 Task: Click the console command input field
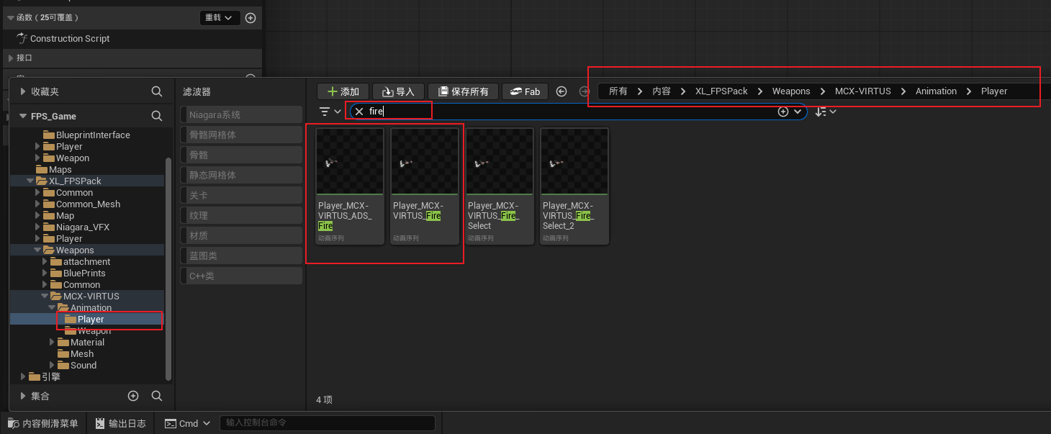point(328,423)
